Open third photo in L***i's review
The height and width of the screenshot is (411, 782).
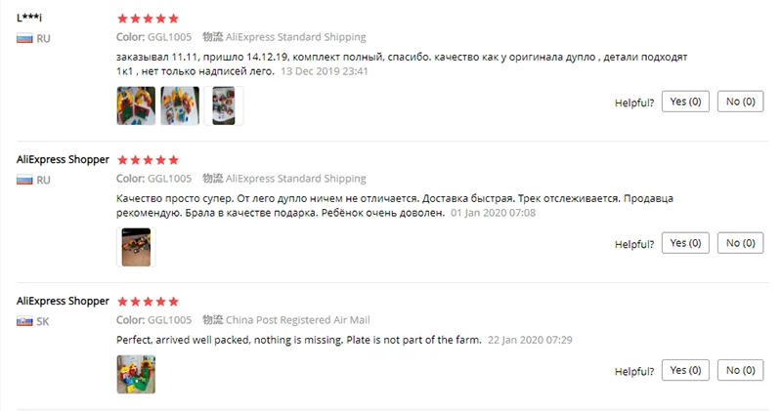click(x=224, y=105)
